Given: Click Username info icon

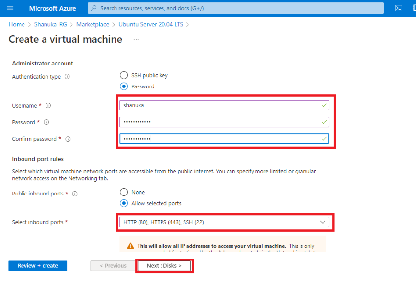Looking at the screenshot, I should point(48,106).
